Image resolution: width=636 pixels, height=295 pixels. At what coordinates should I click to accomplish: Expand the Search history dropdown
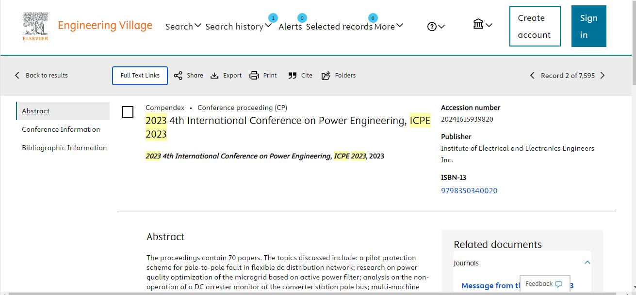[x=238, y=26]
